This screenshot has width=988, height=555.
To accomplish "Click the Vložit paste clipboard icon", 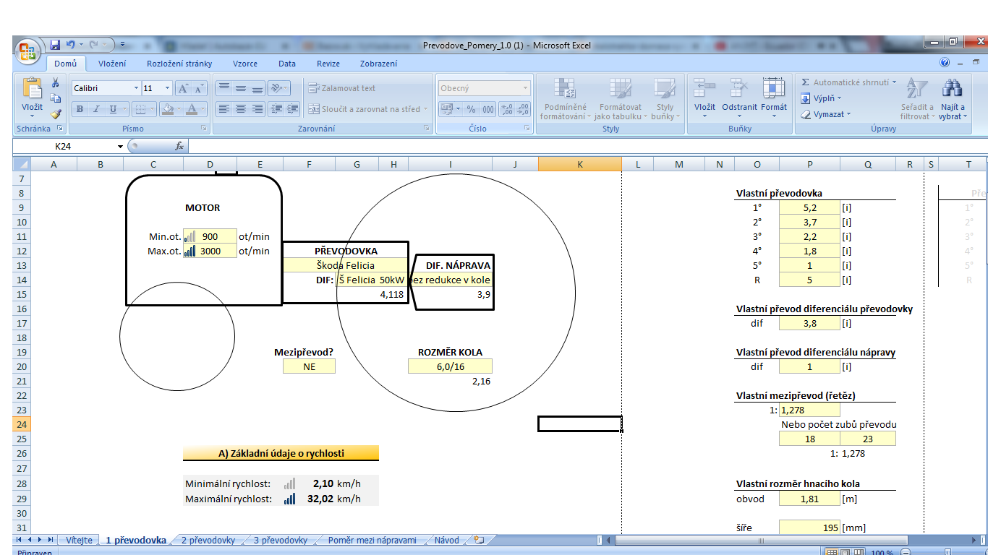I will click(x=33, y=88).
